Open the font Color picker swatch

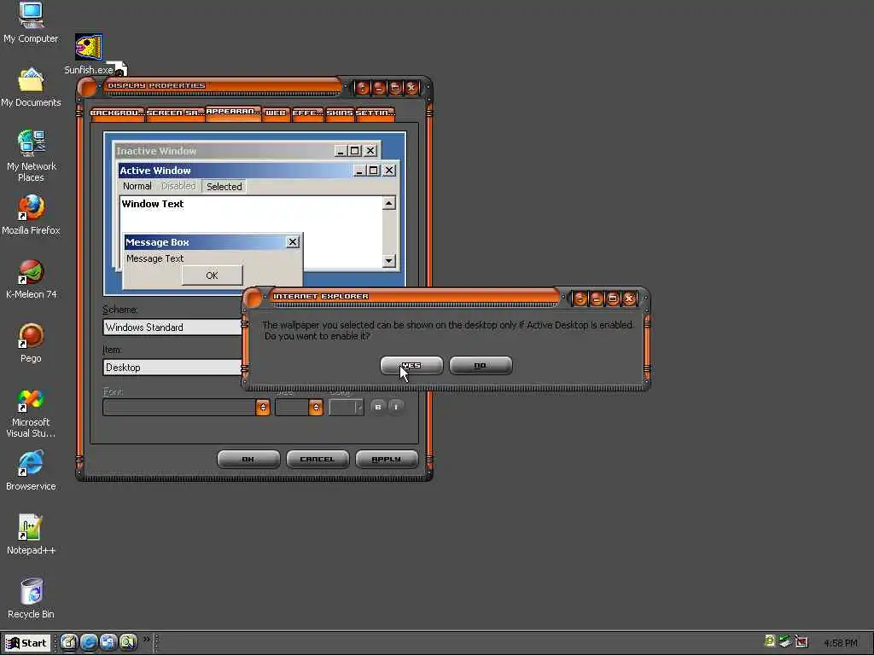(x=347, y=408)
